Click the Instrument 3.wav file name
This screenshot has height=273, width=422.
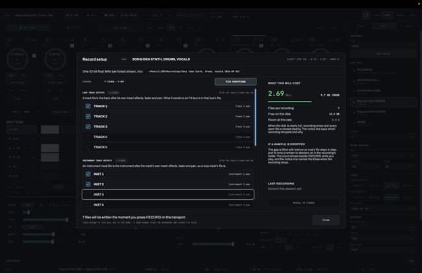point(239,195)
